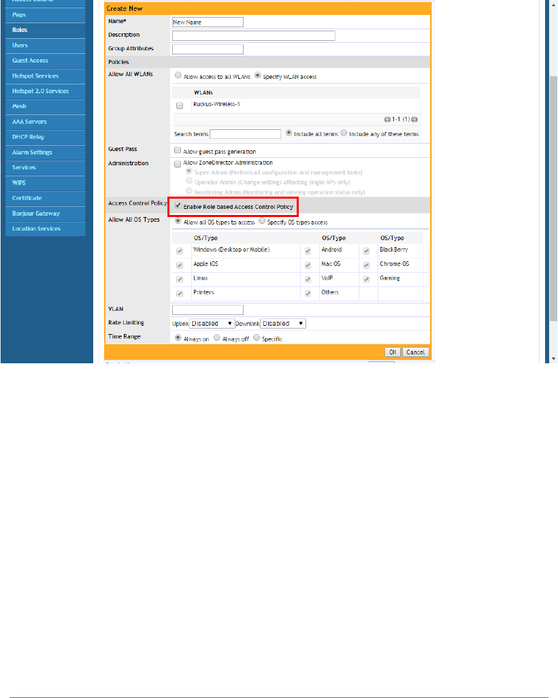
Task: Go to previous page of WLANs list
Action: click(387, 119)
